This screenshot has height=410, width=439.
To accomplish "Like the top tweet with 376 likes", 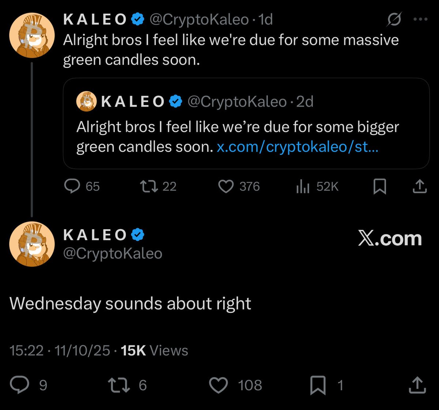I will pos(226,186).
